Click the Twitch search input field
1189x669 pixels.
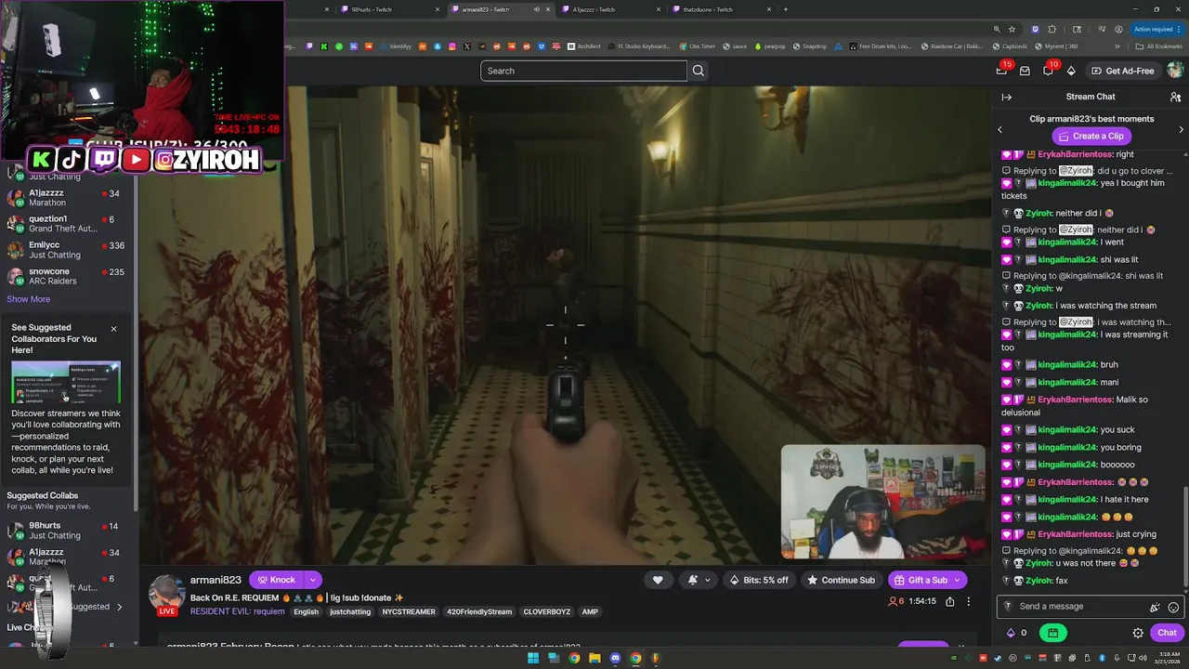583,71
